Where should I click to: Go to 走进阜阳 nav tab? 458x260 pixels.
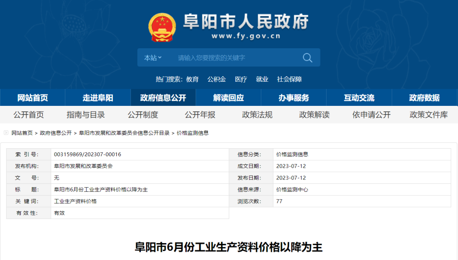pos(98,98)
